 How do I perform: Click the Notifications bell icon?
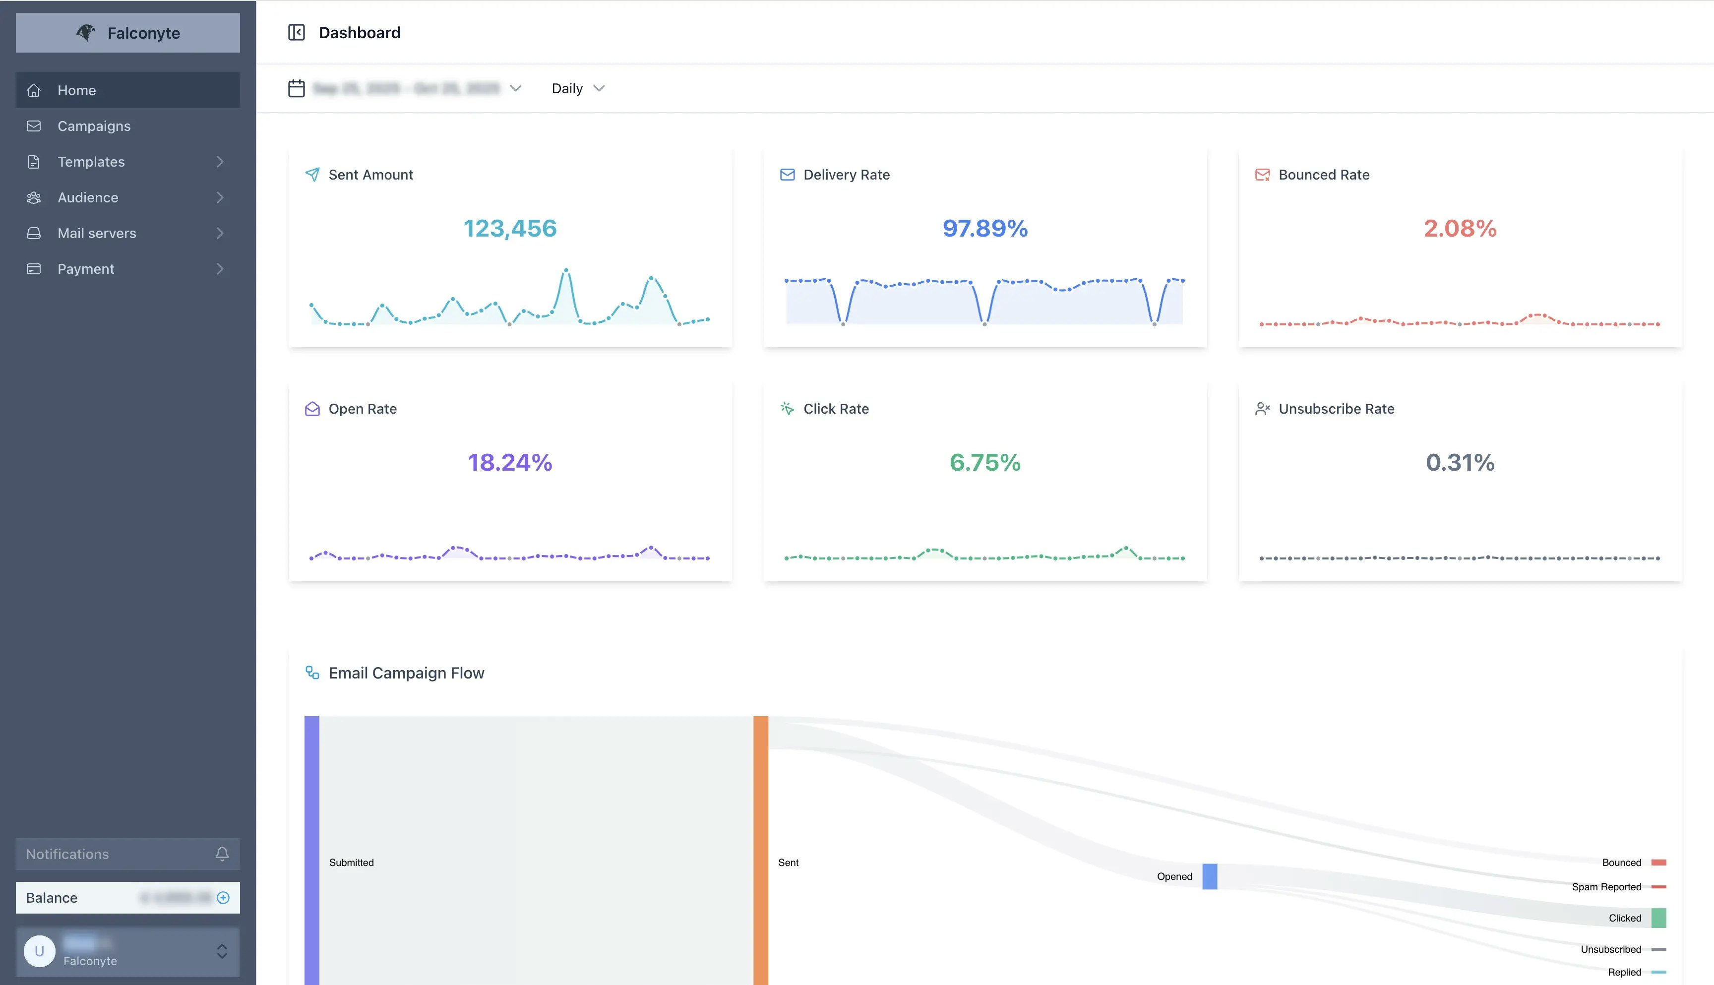pos(222,854)
